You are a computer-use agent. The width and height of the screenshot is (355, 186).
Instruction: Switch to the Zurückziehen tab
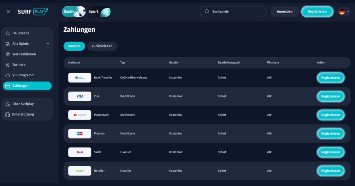point(102,46)
